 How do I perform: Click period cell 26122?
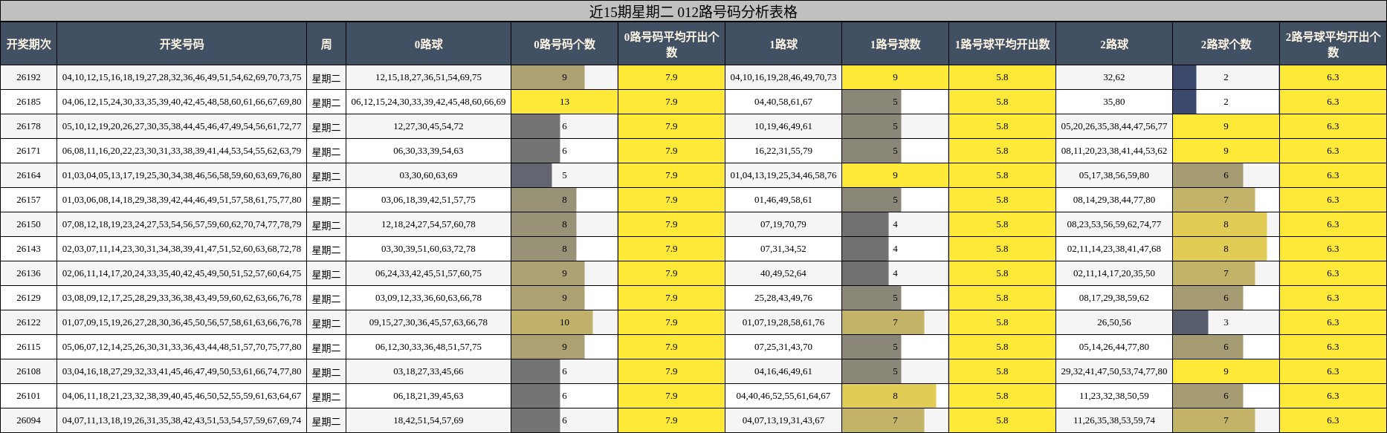(28, 322)
